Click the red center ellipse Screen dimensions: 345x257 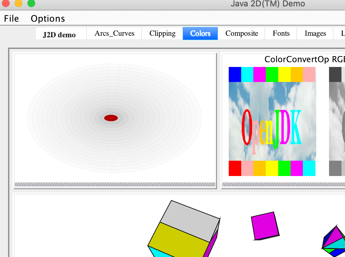tap(111, 118)
